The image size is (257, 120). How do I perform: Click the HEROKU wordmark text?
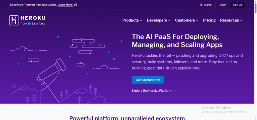click(33, 18)
